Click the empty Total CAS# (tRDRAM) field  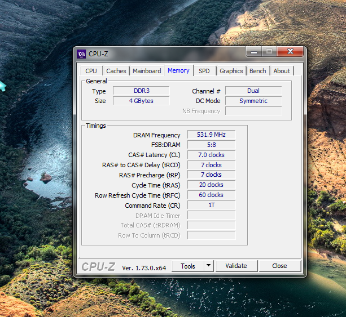[212, 225]
